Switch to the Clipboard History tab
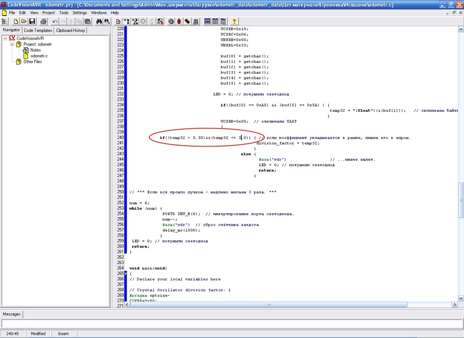This screenshot has width=464, height=338. [x=71, y=30]
